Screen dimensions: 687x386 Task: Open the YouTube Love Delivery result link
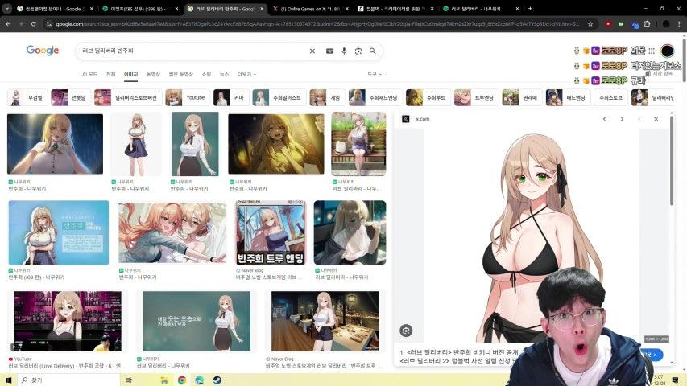click(x=66, y=365)
